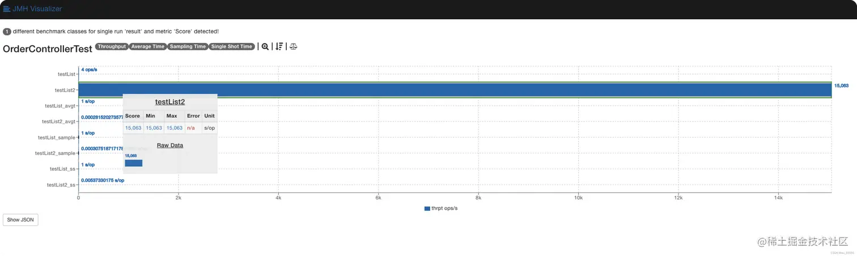Click the testList2 axis label
857x256 pixels.
pos(65,90)
